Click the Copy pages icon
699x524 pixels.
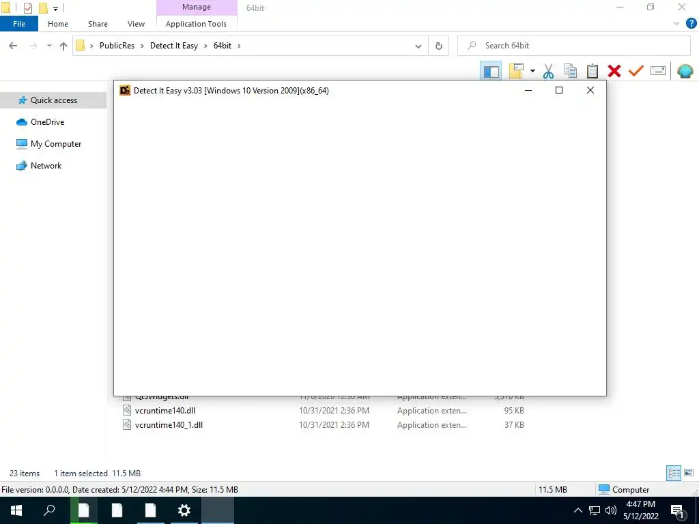point(571,71)
